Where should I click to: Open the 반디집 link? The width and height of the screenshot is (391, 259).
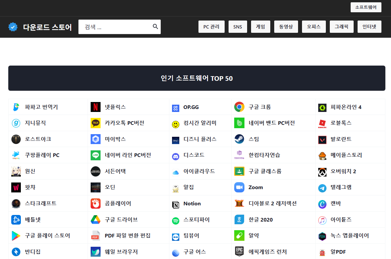33,252
